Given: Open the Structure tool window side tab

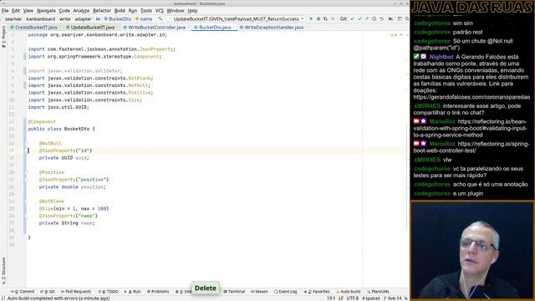Looking at the screenshot, I should pos(3,271).
